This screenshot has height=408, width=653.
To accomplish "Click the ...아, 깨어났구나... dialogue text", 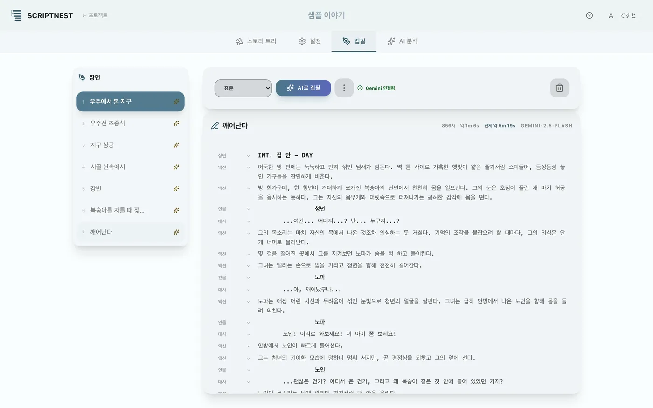I will tap(312, 290).
